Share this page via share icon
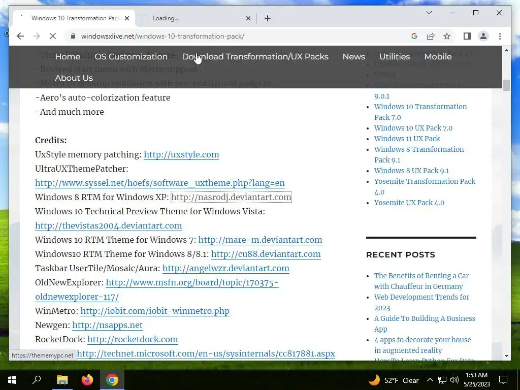520x390 pixels. 431,36
